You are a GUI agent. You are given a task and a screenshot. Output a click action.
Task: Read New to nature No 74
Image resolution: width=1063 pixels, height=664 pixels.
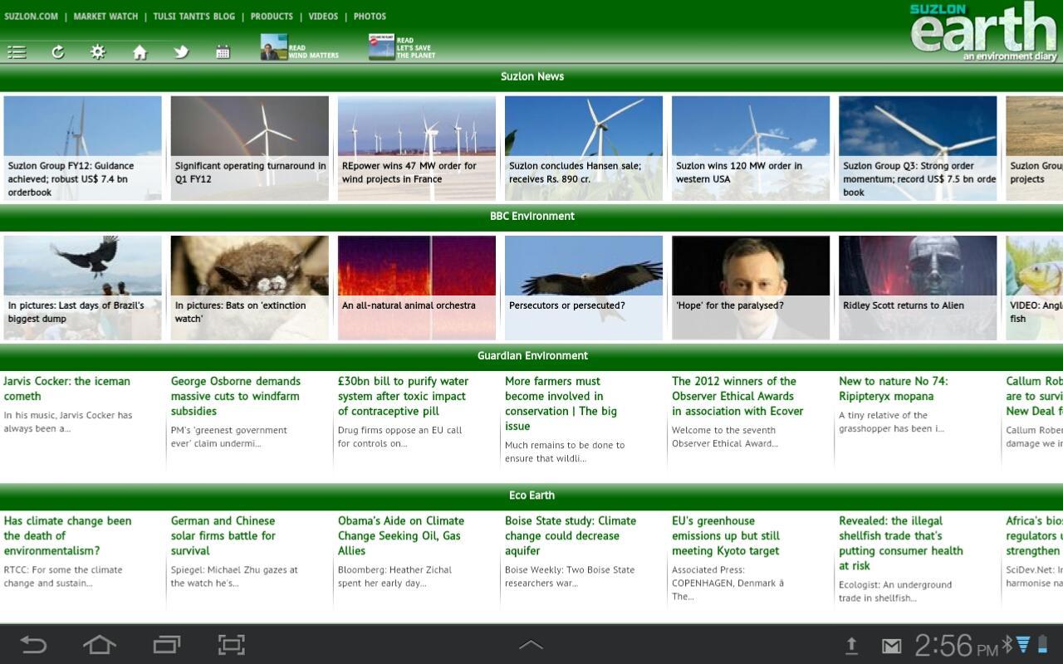click(x=894, y=388)
